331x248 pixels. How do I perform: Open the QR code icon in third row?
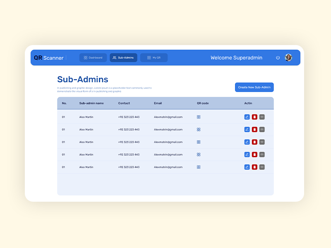pyautogui.click(x=199, y=142)
